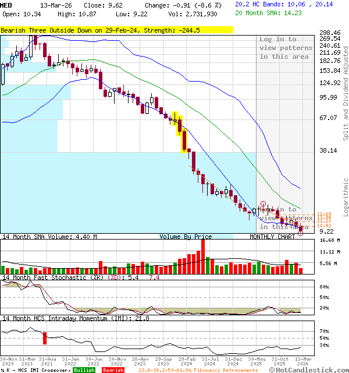
Task: Click the HotCandlestick.com copyright link
Action: click(x=313, y=370)
